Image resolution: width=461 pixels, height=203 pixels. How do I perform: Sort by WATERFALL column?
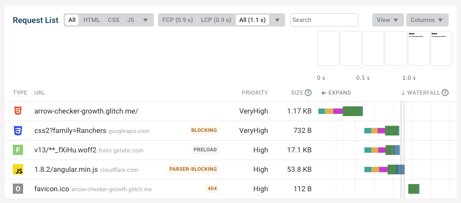[x=420, y=93]
